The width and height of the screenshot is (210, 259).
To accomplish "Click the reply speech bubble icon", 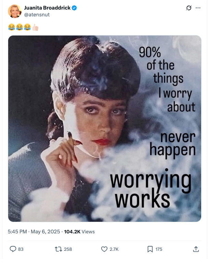I will [13, 249].
